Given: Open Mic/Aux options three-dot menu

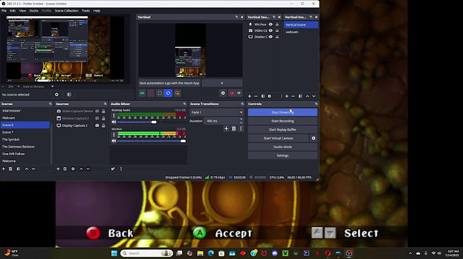Looking at the screenshot, I should [114, 135].
